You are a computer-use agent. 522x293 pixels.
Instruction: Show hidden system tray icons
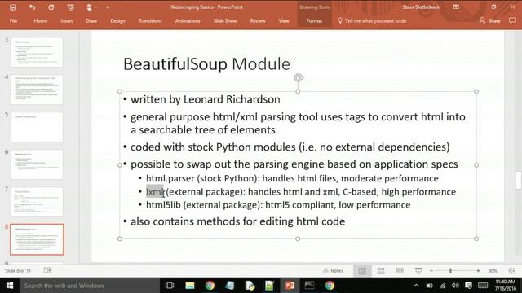pos(416,286)
